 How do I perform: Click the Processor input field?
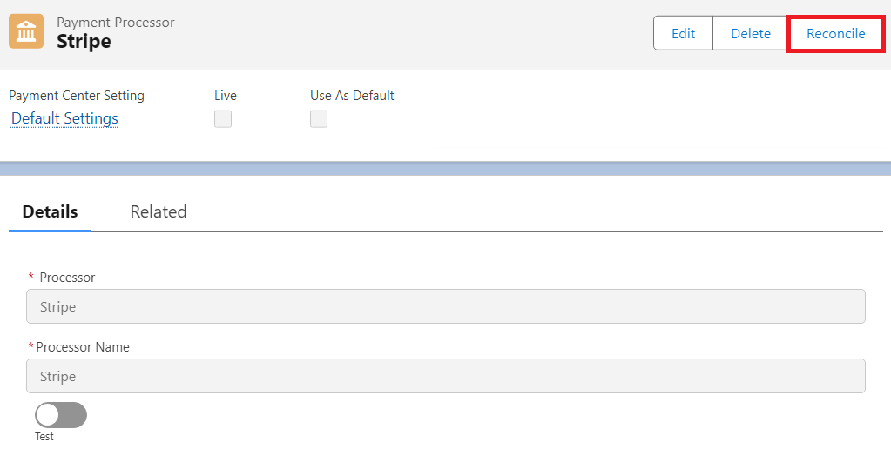(x=446, y=307)
